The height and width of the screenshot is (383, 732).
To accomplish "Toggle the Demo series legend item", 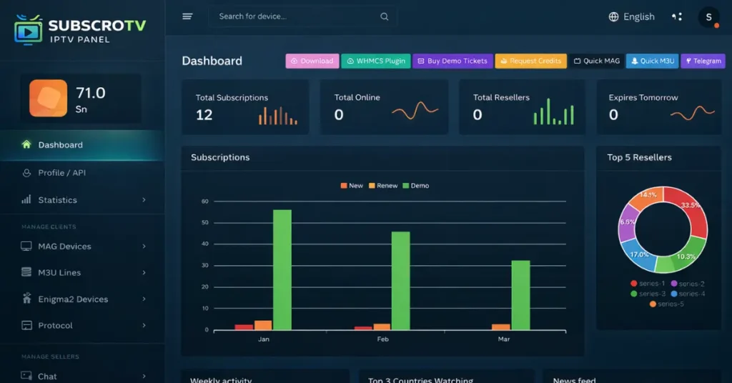I will [415, 186].
